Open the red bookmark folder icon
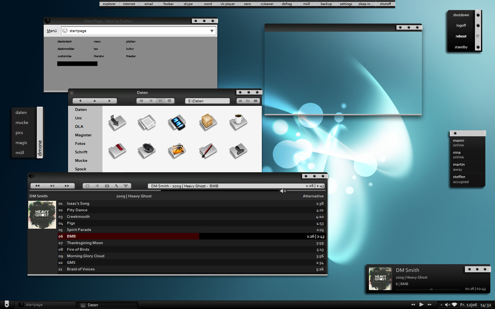Image resolution: width=495 pixels, height=309 pixels. 117,151
